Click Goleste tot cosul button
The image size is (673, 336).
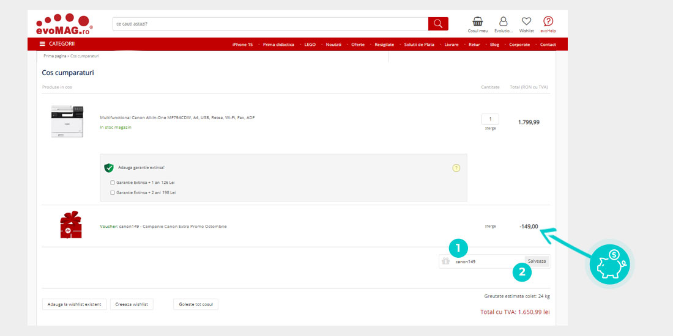click(196, 304)
